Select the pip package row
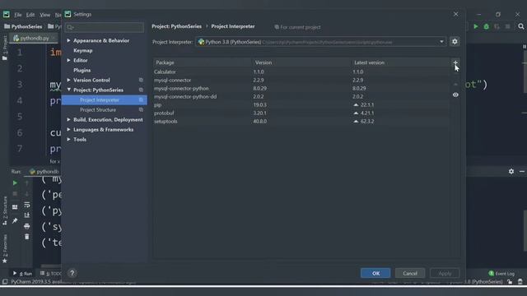This screenshot has width=527, height=296. 301,104
